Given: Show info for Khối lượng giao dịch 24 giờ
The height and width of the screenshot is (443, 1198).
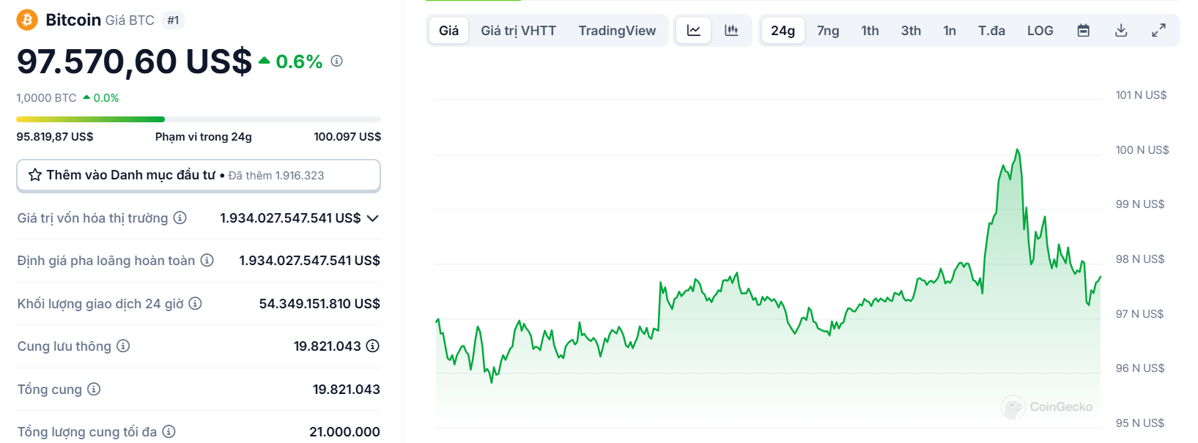Looking at the screenshot, I should [195, 303].
